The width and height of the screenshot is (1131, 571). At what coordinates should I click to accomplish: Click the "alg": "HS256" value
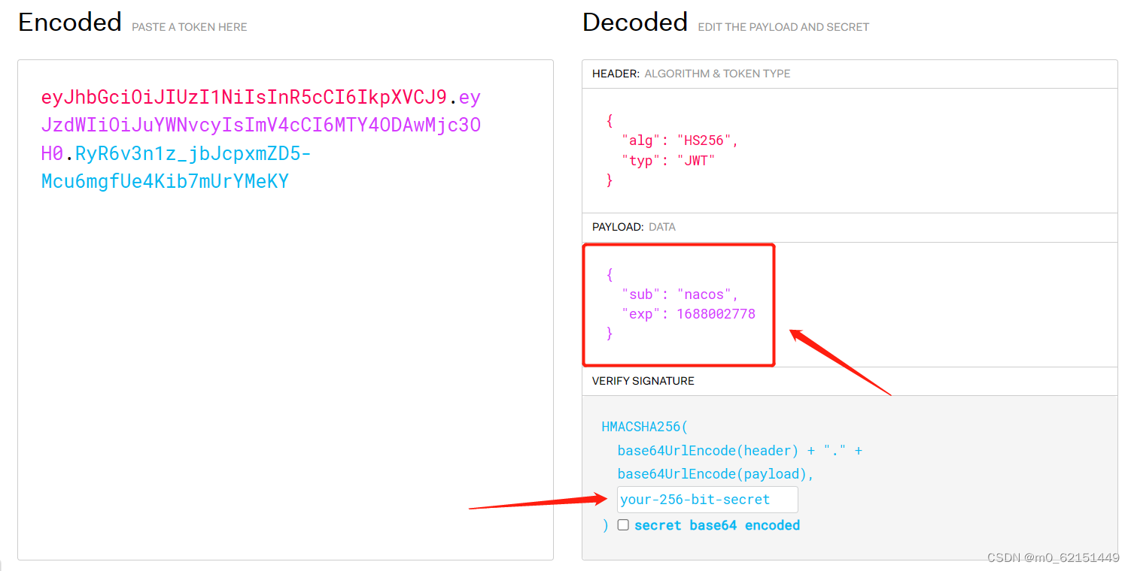(674, 140)
